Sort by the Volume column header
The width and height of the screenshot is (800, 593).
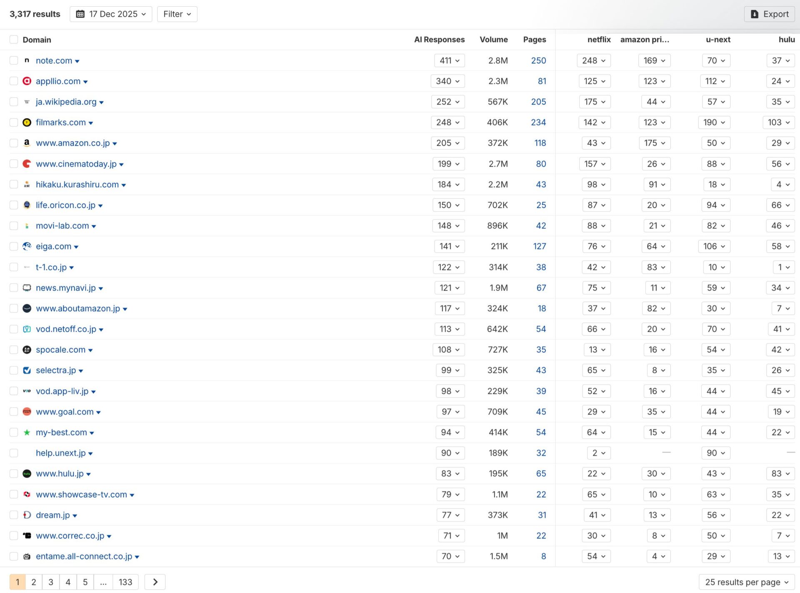494,40
